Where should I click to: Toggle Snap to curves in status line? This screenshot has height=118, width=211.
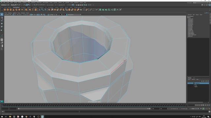coord(36,5)
